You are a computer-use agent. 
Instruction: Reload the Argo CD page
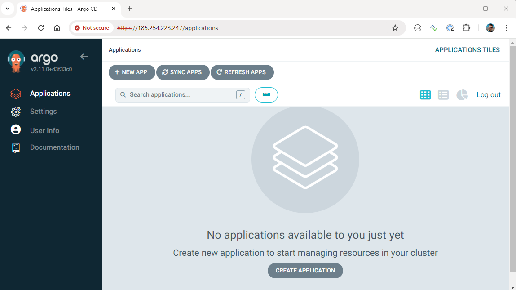[41, 28]
